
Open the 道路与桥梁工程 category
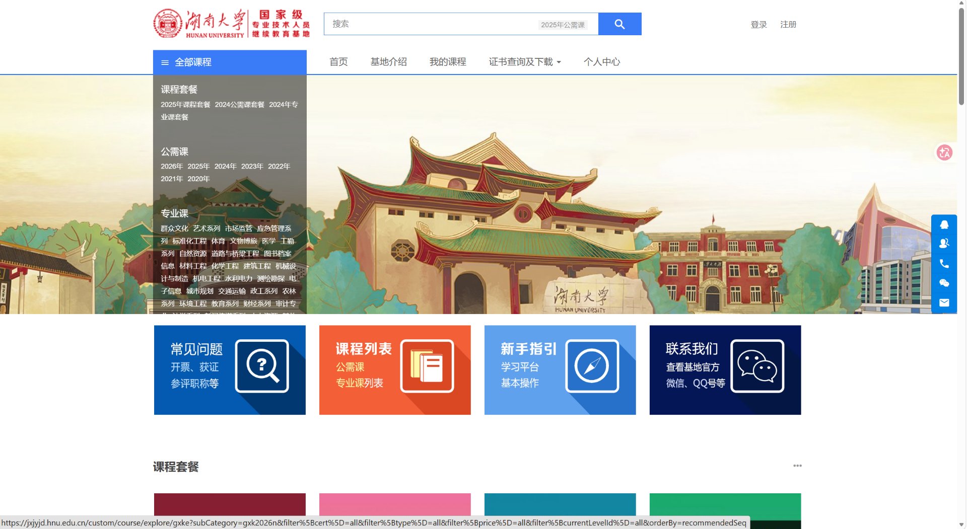tap(235, 254)
